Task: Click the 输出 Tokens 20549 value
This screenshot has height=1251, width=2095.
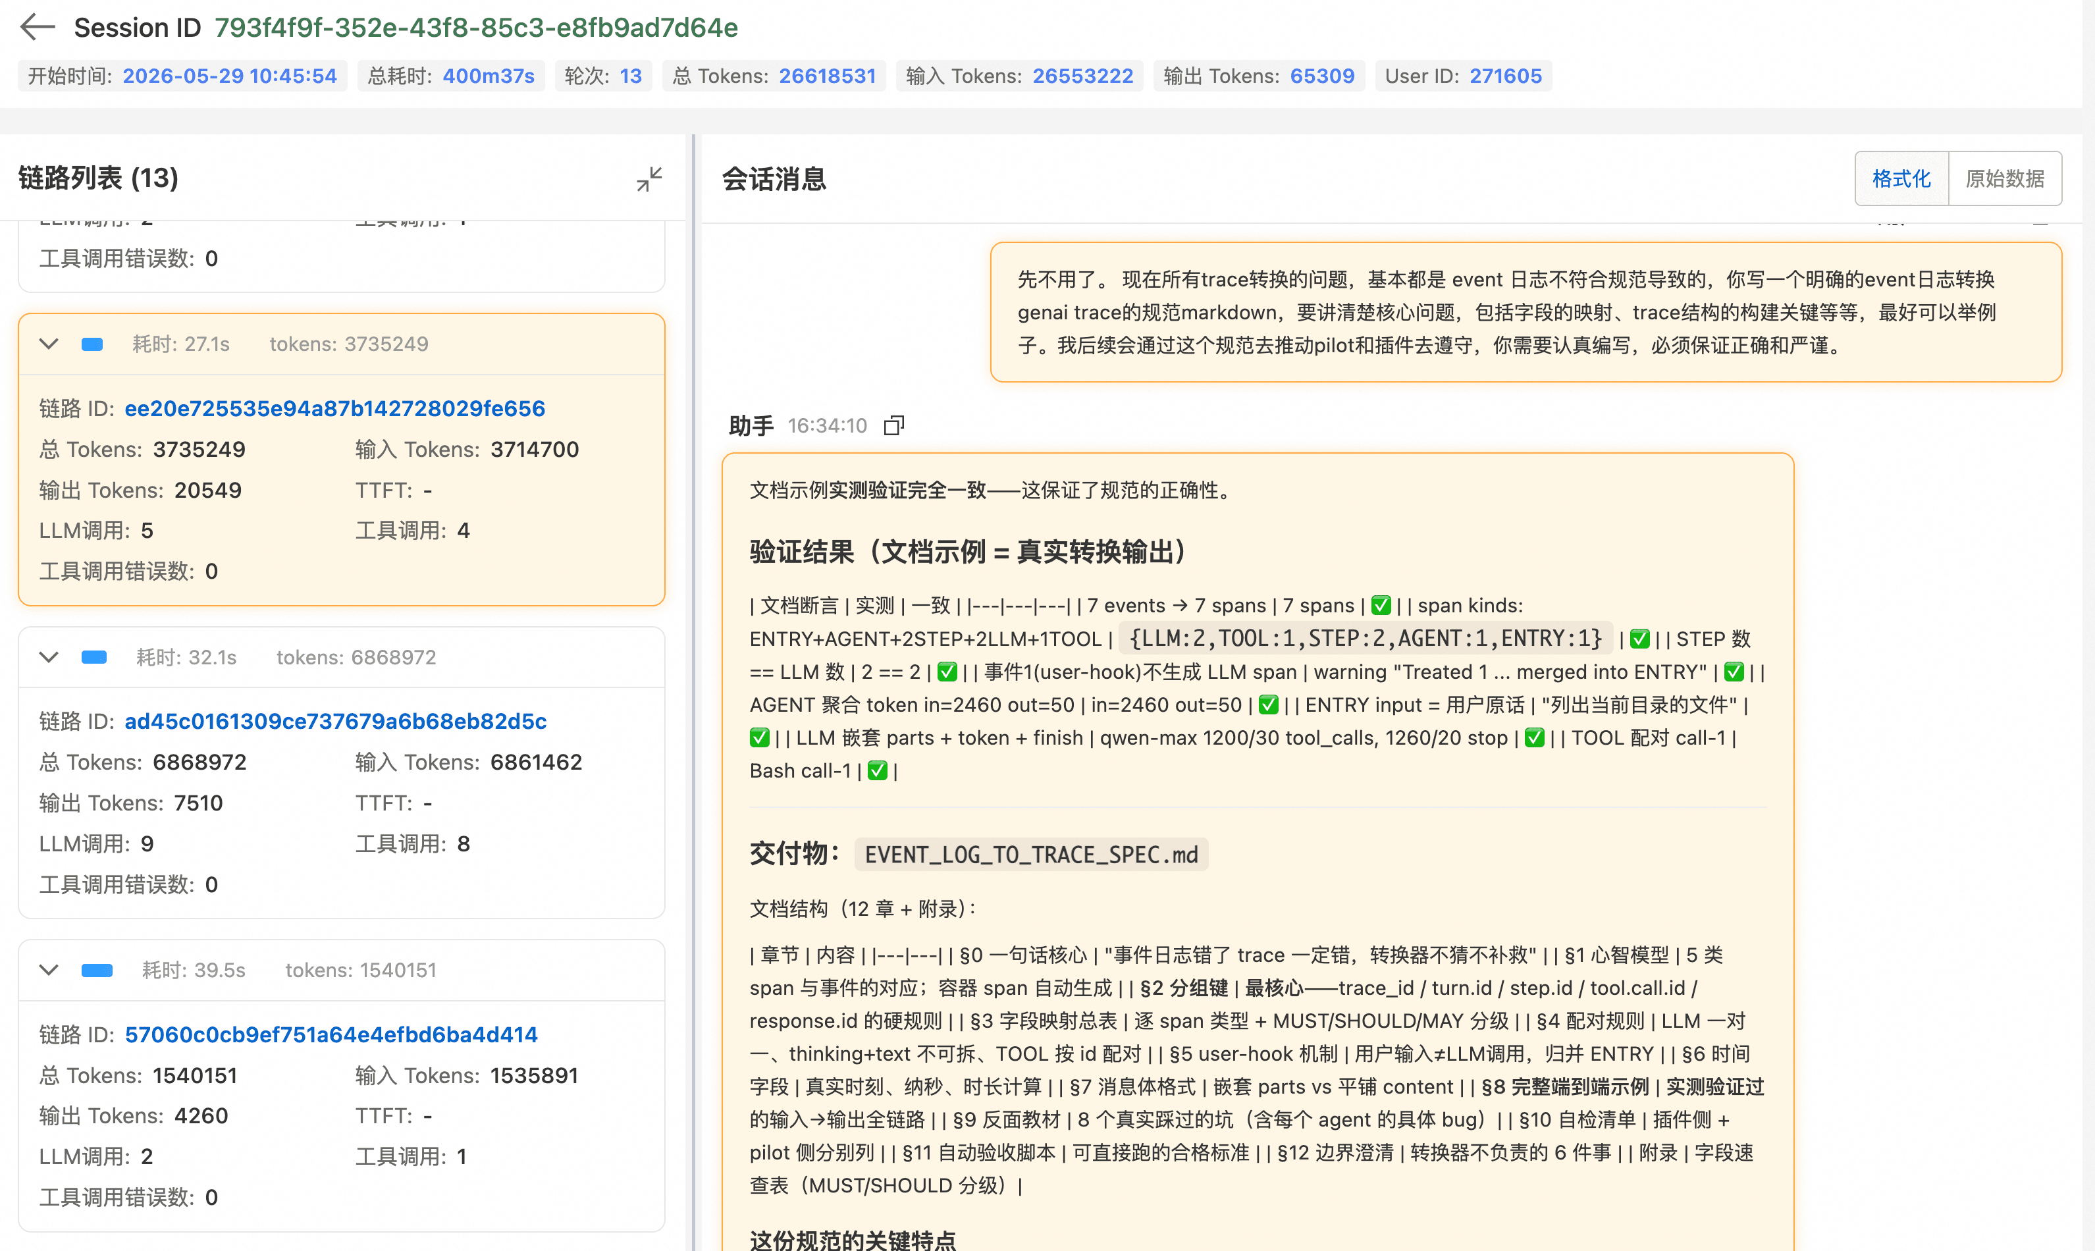Action: click(x=208, y=490)
